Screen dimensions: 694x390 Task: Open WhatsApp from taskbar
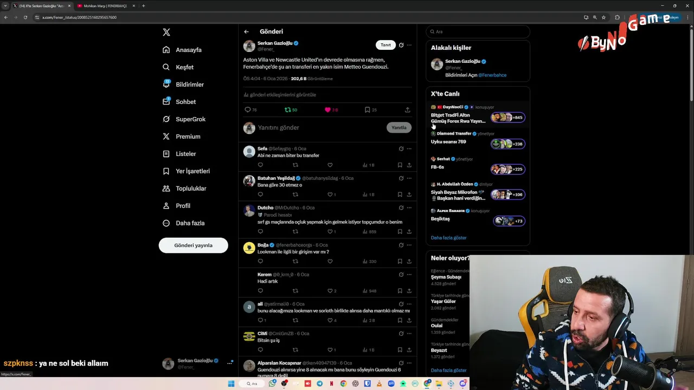[272, 383]
